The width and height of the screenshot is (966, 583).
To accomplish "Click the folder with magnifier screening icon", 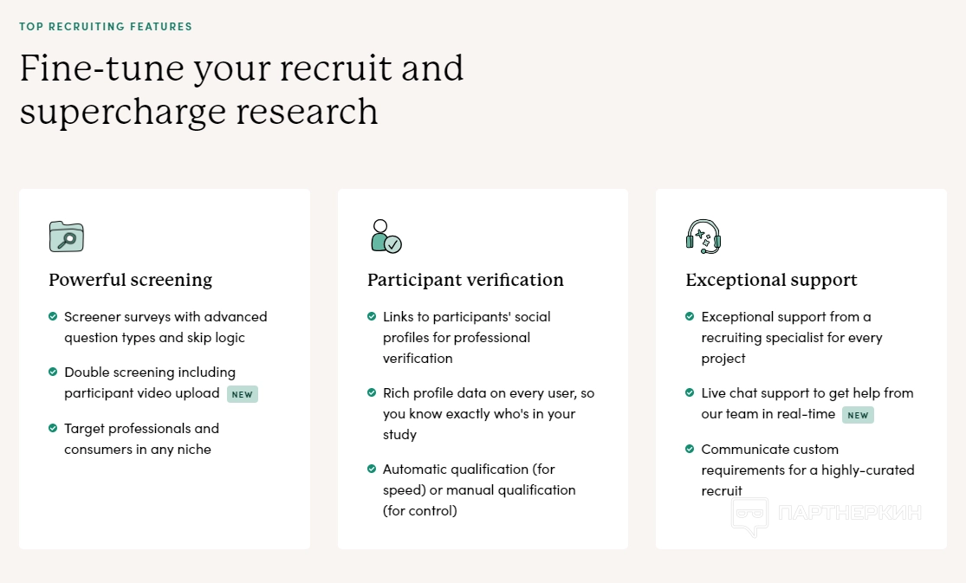I will tap(67, 236).
